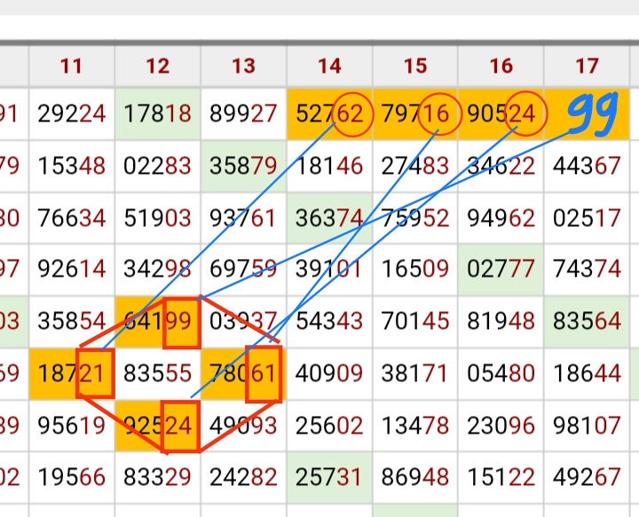The height and width of the screenshot is (517, 639).
Task: Click cell 92524 with red-boxed 24
Action: point(158,426)
